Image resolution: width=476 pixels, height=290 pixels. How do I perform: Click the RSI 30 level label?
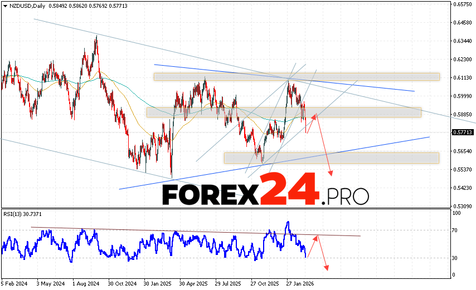pyautogui.click(x=455, y=258)
